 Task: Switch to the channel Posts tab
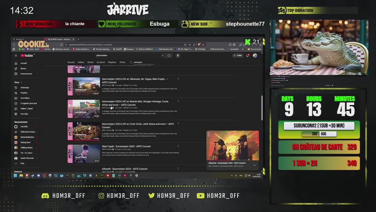click(122, 62)
